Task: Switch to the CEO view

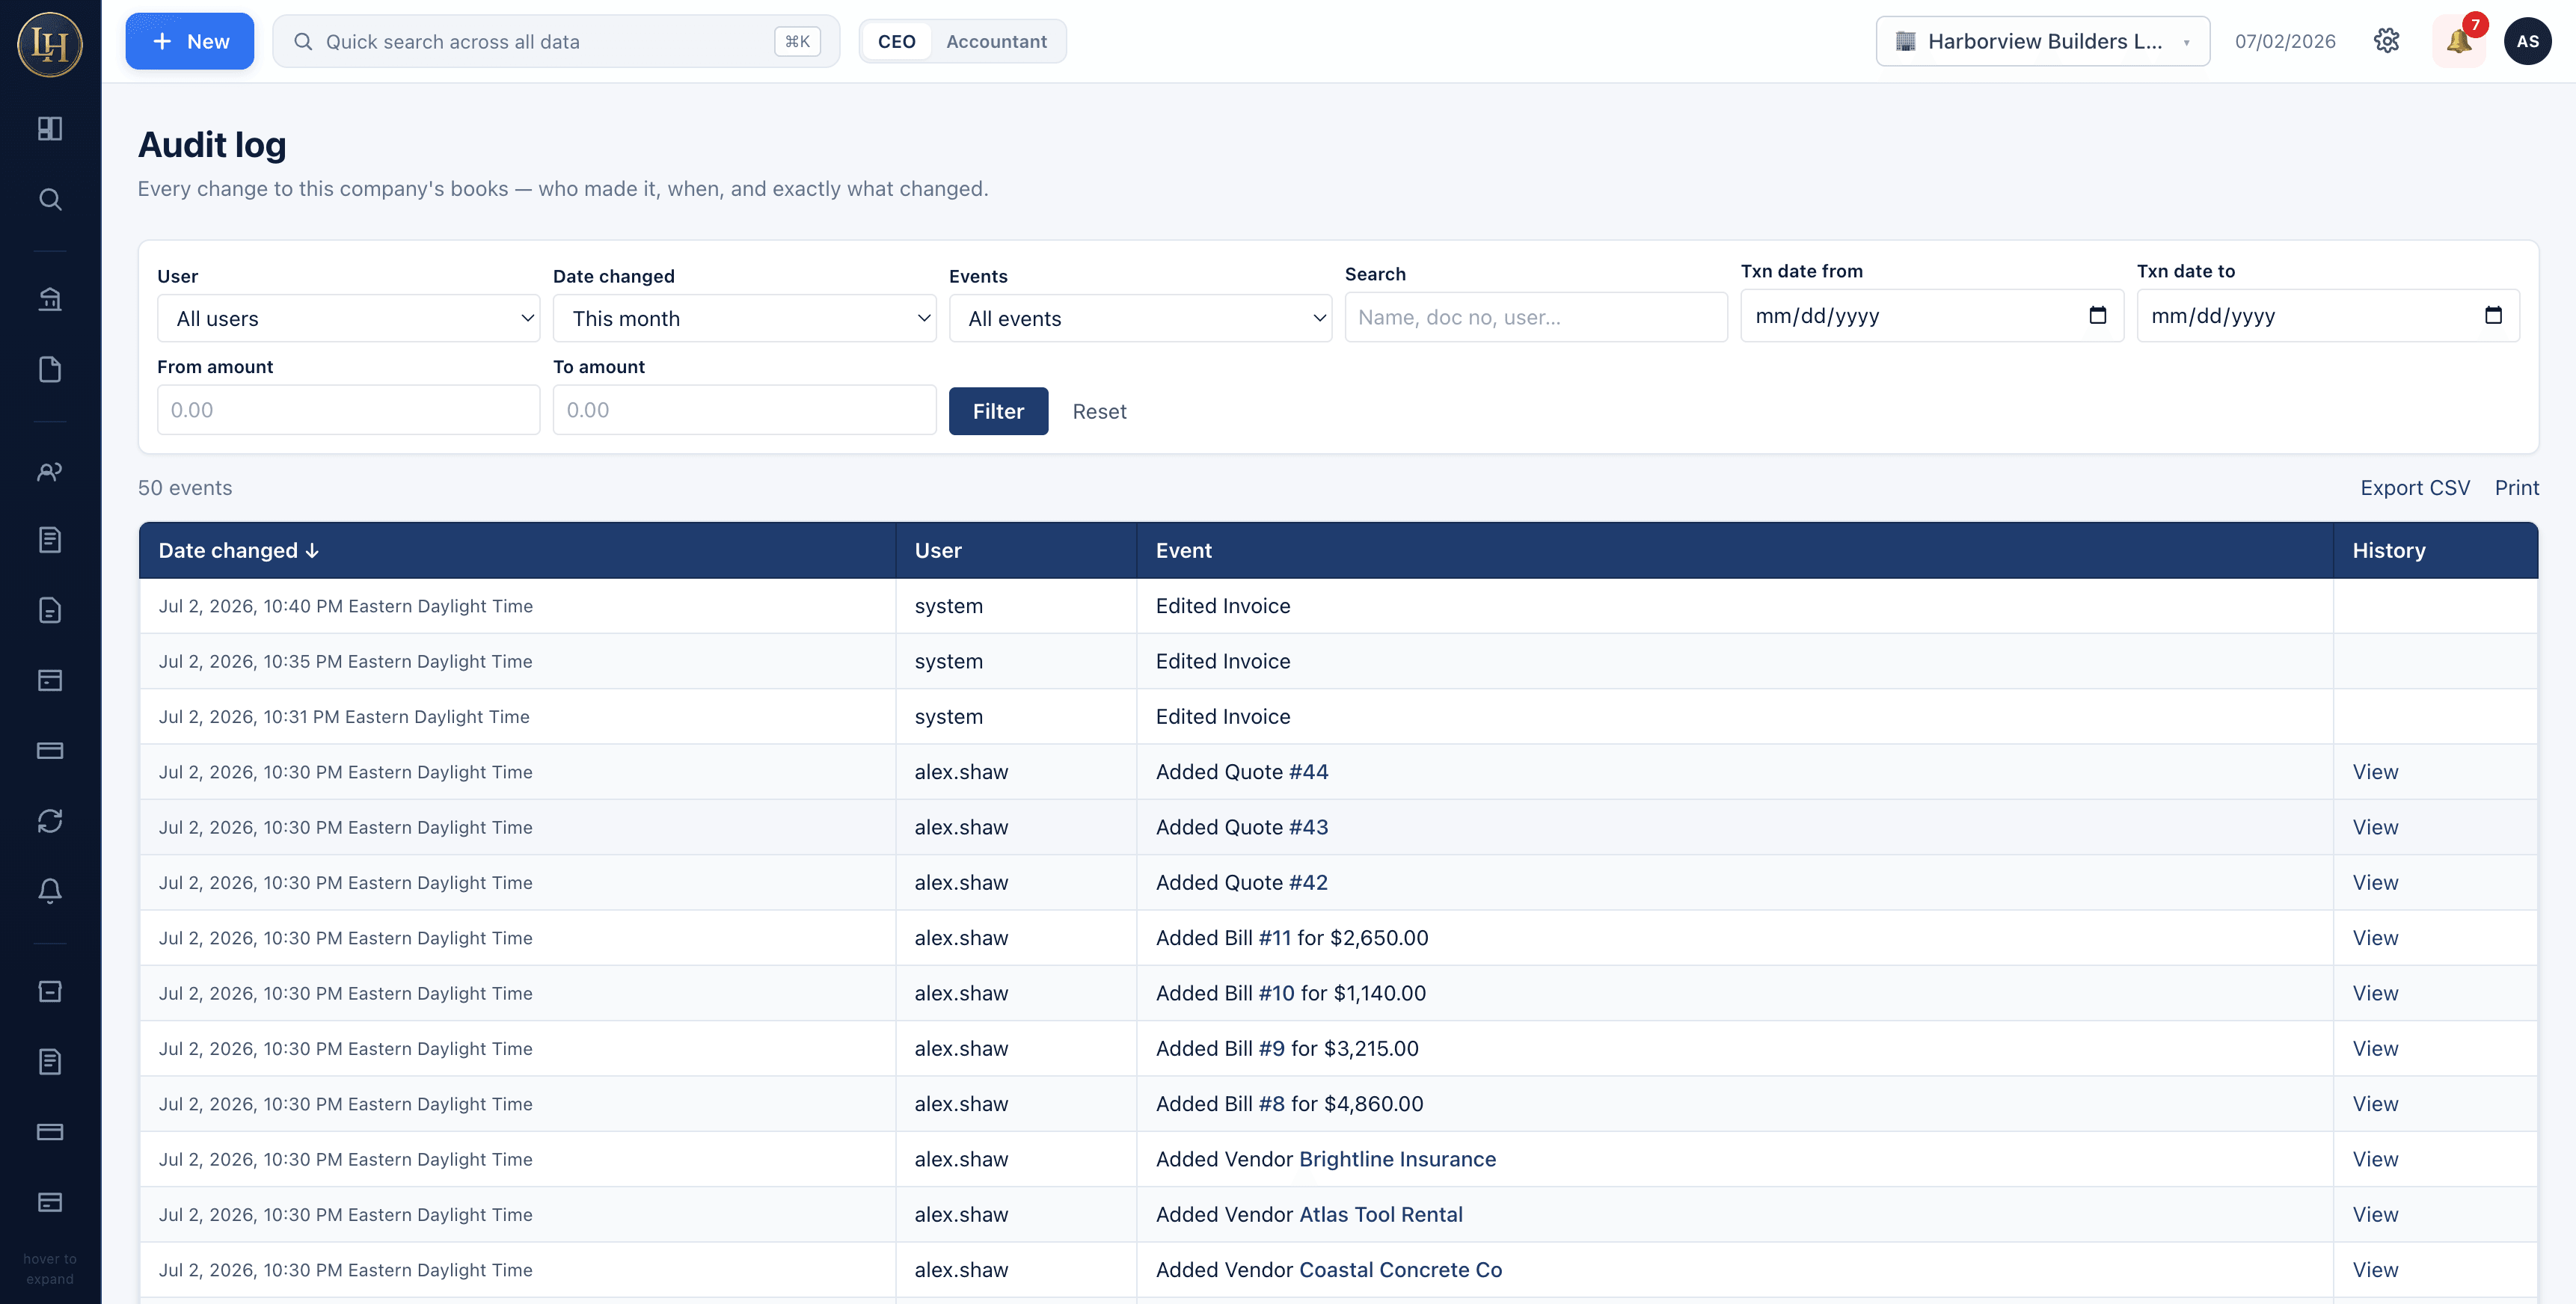Action: point(896,41)
